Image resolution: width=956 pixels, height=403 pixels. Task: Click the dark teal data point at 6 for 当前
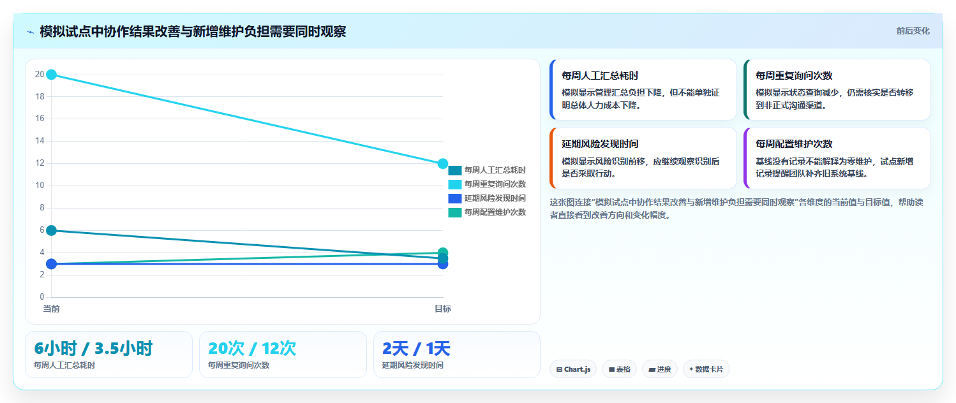tap(52, 230)
